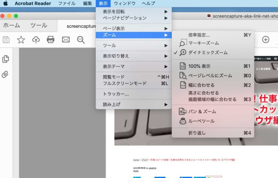Open the 編集 menu in menu bar
Screen dimensions: 278x178
tap(87, 3)
